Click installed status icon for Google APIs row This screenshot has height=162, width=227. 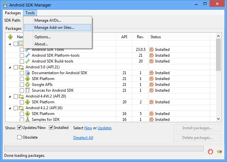click(151, 85)
